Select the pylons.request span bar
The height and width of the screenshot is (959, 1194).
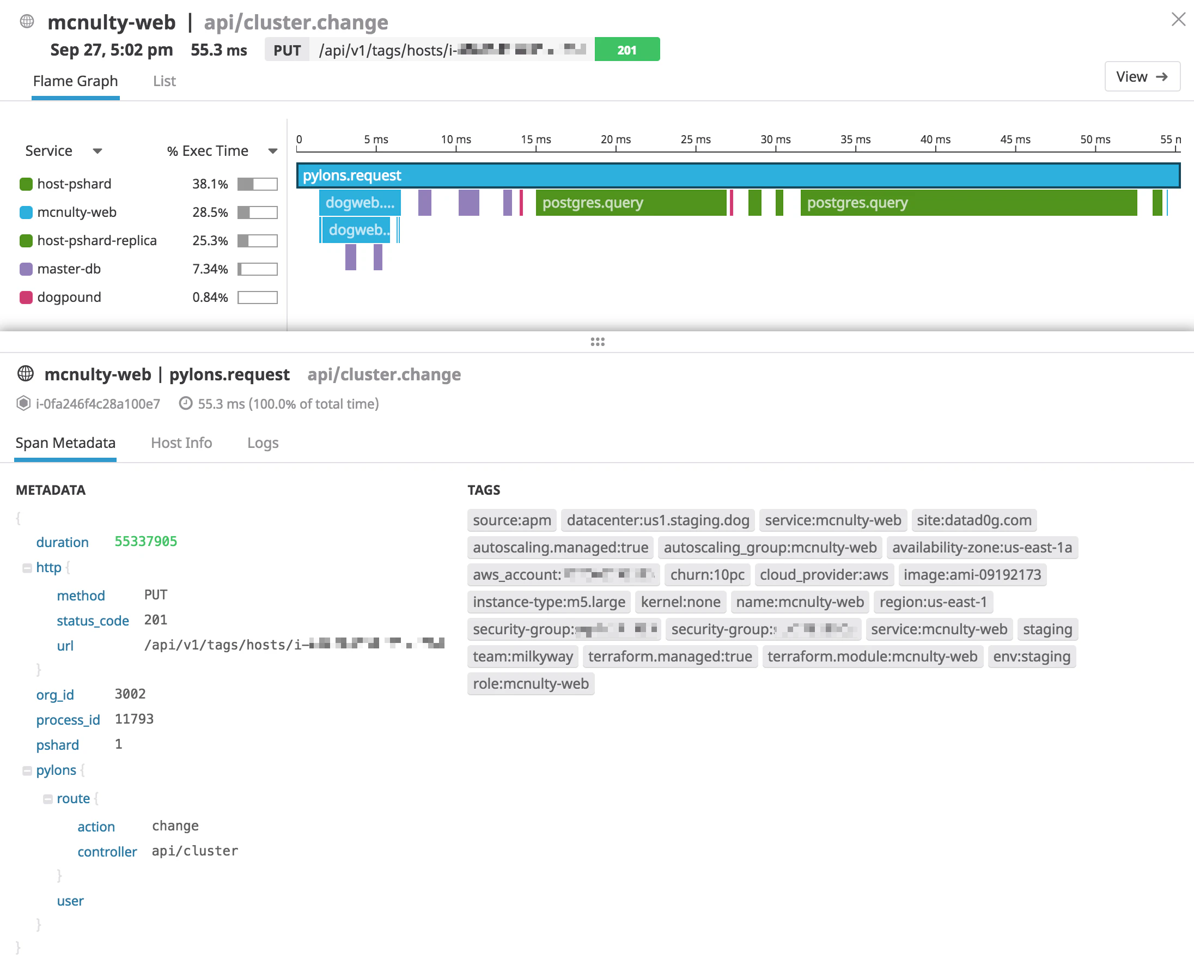tap(738, 175)
